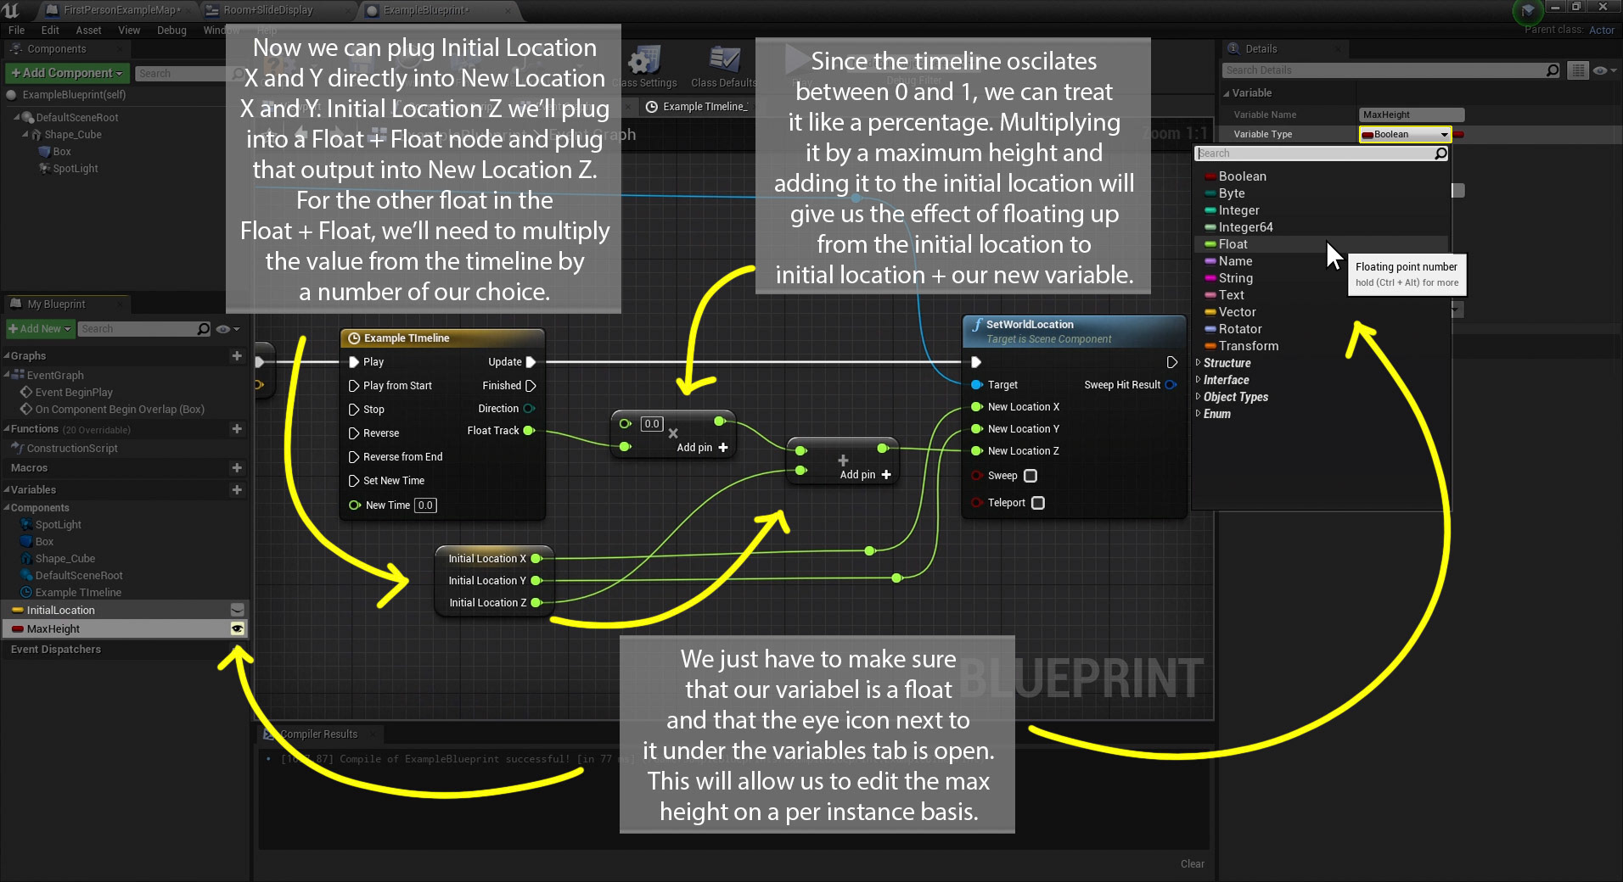Open the File menu
Image resolution: width=1623 pixels, height=882 pixels.
[x=17, y=31]
